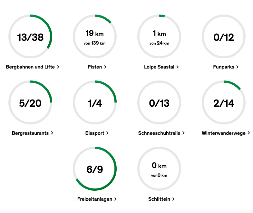The image size is (253, 213).
Task: Click the 6/9 leisure facilities gauge
Action: click(95, 169)
